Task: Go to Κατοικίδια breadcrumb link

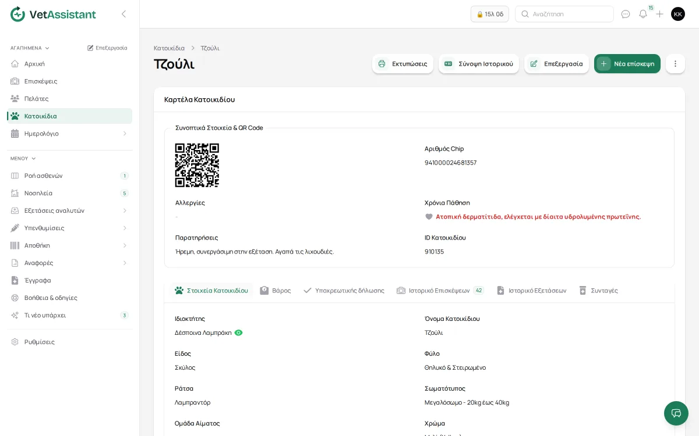Action: point(169,48)
